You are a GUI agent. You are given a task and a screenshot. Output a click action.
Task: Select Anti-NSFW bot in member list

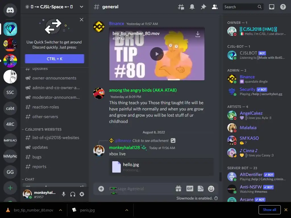[257, 189]
